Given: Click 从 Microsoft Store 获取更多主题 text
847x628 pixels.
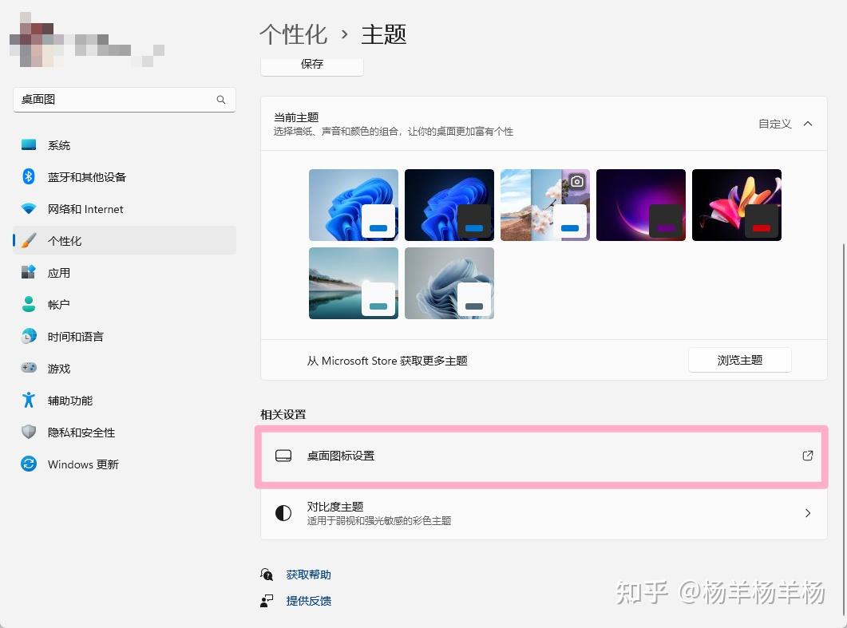Looking at the screenshot, I should (x=386, y=360).
